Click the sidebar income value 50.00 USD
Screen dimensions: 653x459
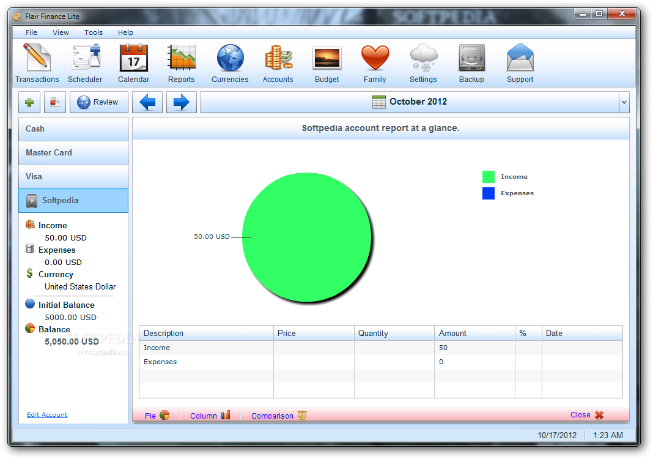point(66,237)
